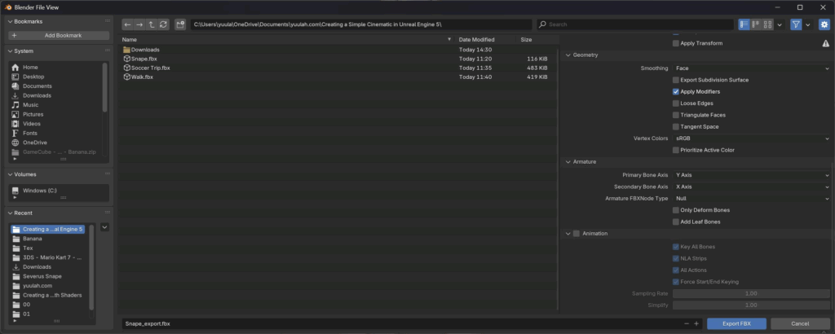Open the Primary Bone Axis dropdown
Viewport: 835px width, 334px height.
[750, 175]
